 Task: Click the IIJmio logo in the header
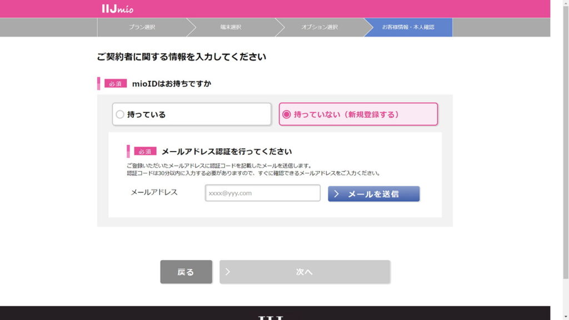coord(118,8)
